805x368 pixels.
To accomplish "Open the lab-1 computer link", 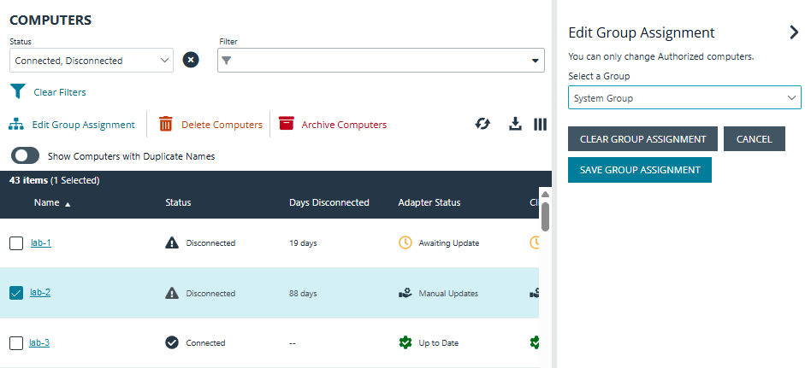I will pos(41,242).
